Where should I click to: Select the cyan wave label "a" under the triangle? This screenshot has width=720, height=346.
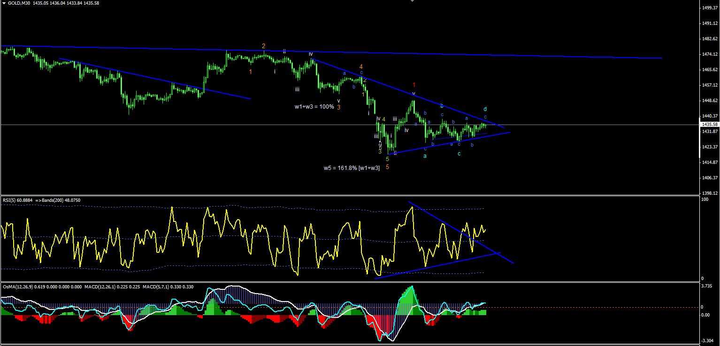tap(425, 156)
